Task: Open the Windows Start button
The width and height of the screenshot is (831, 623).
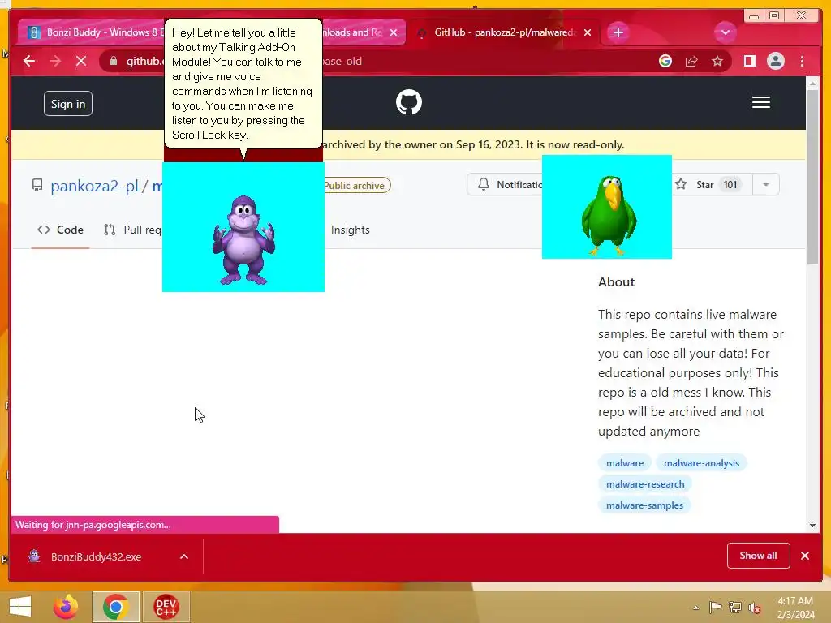Action: click(x=20, y=607)
